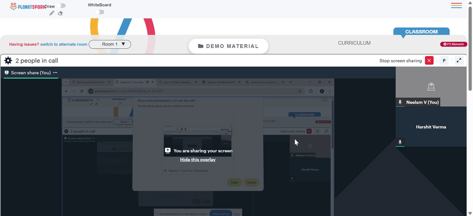Open the colorful hamburger menu

(x=456, y=5)
